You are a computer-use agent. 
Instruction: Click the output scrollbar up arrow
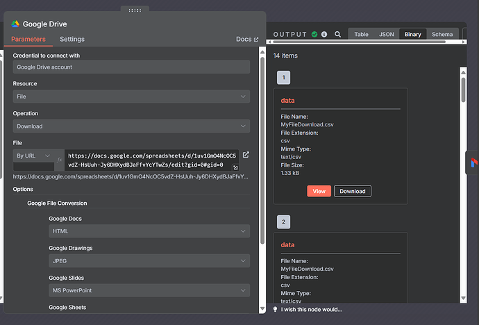point(463,72)
